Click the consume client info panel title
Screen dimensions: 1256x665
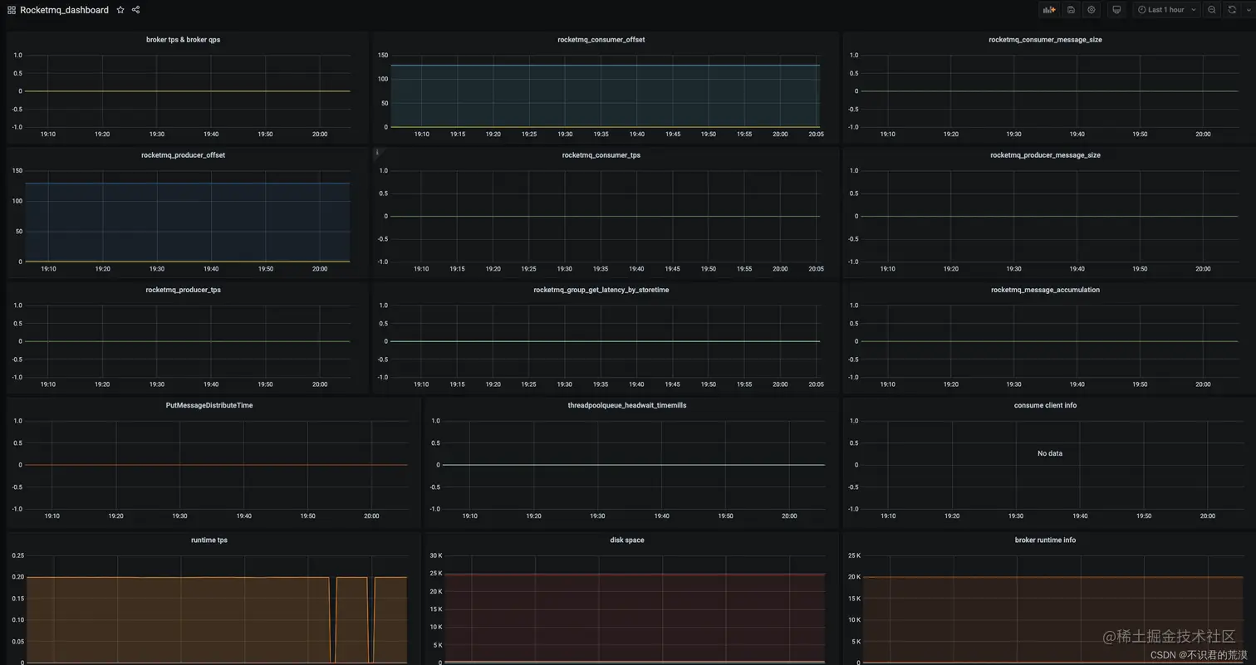pos(1045,405)
